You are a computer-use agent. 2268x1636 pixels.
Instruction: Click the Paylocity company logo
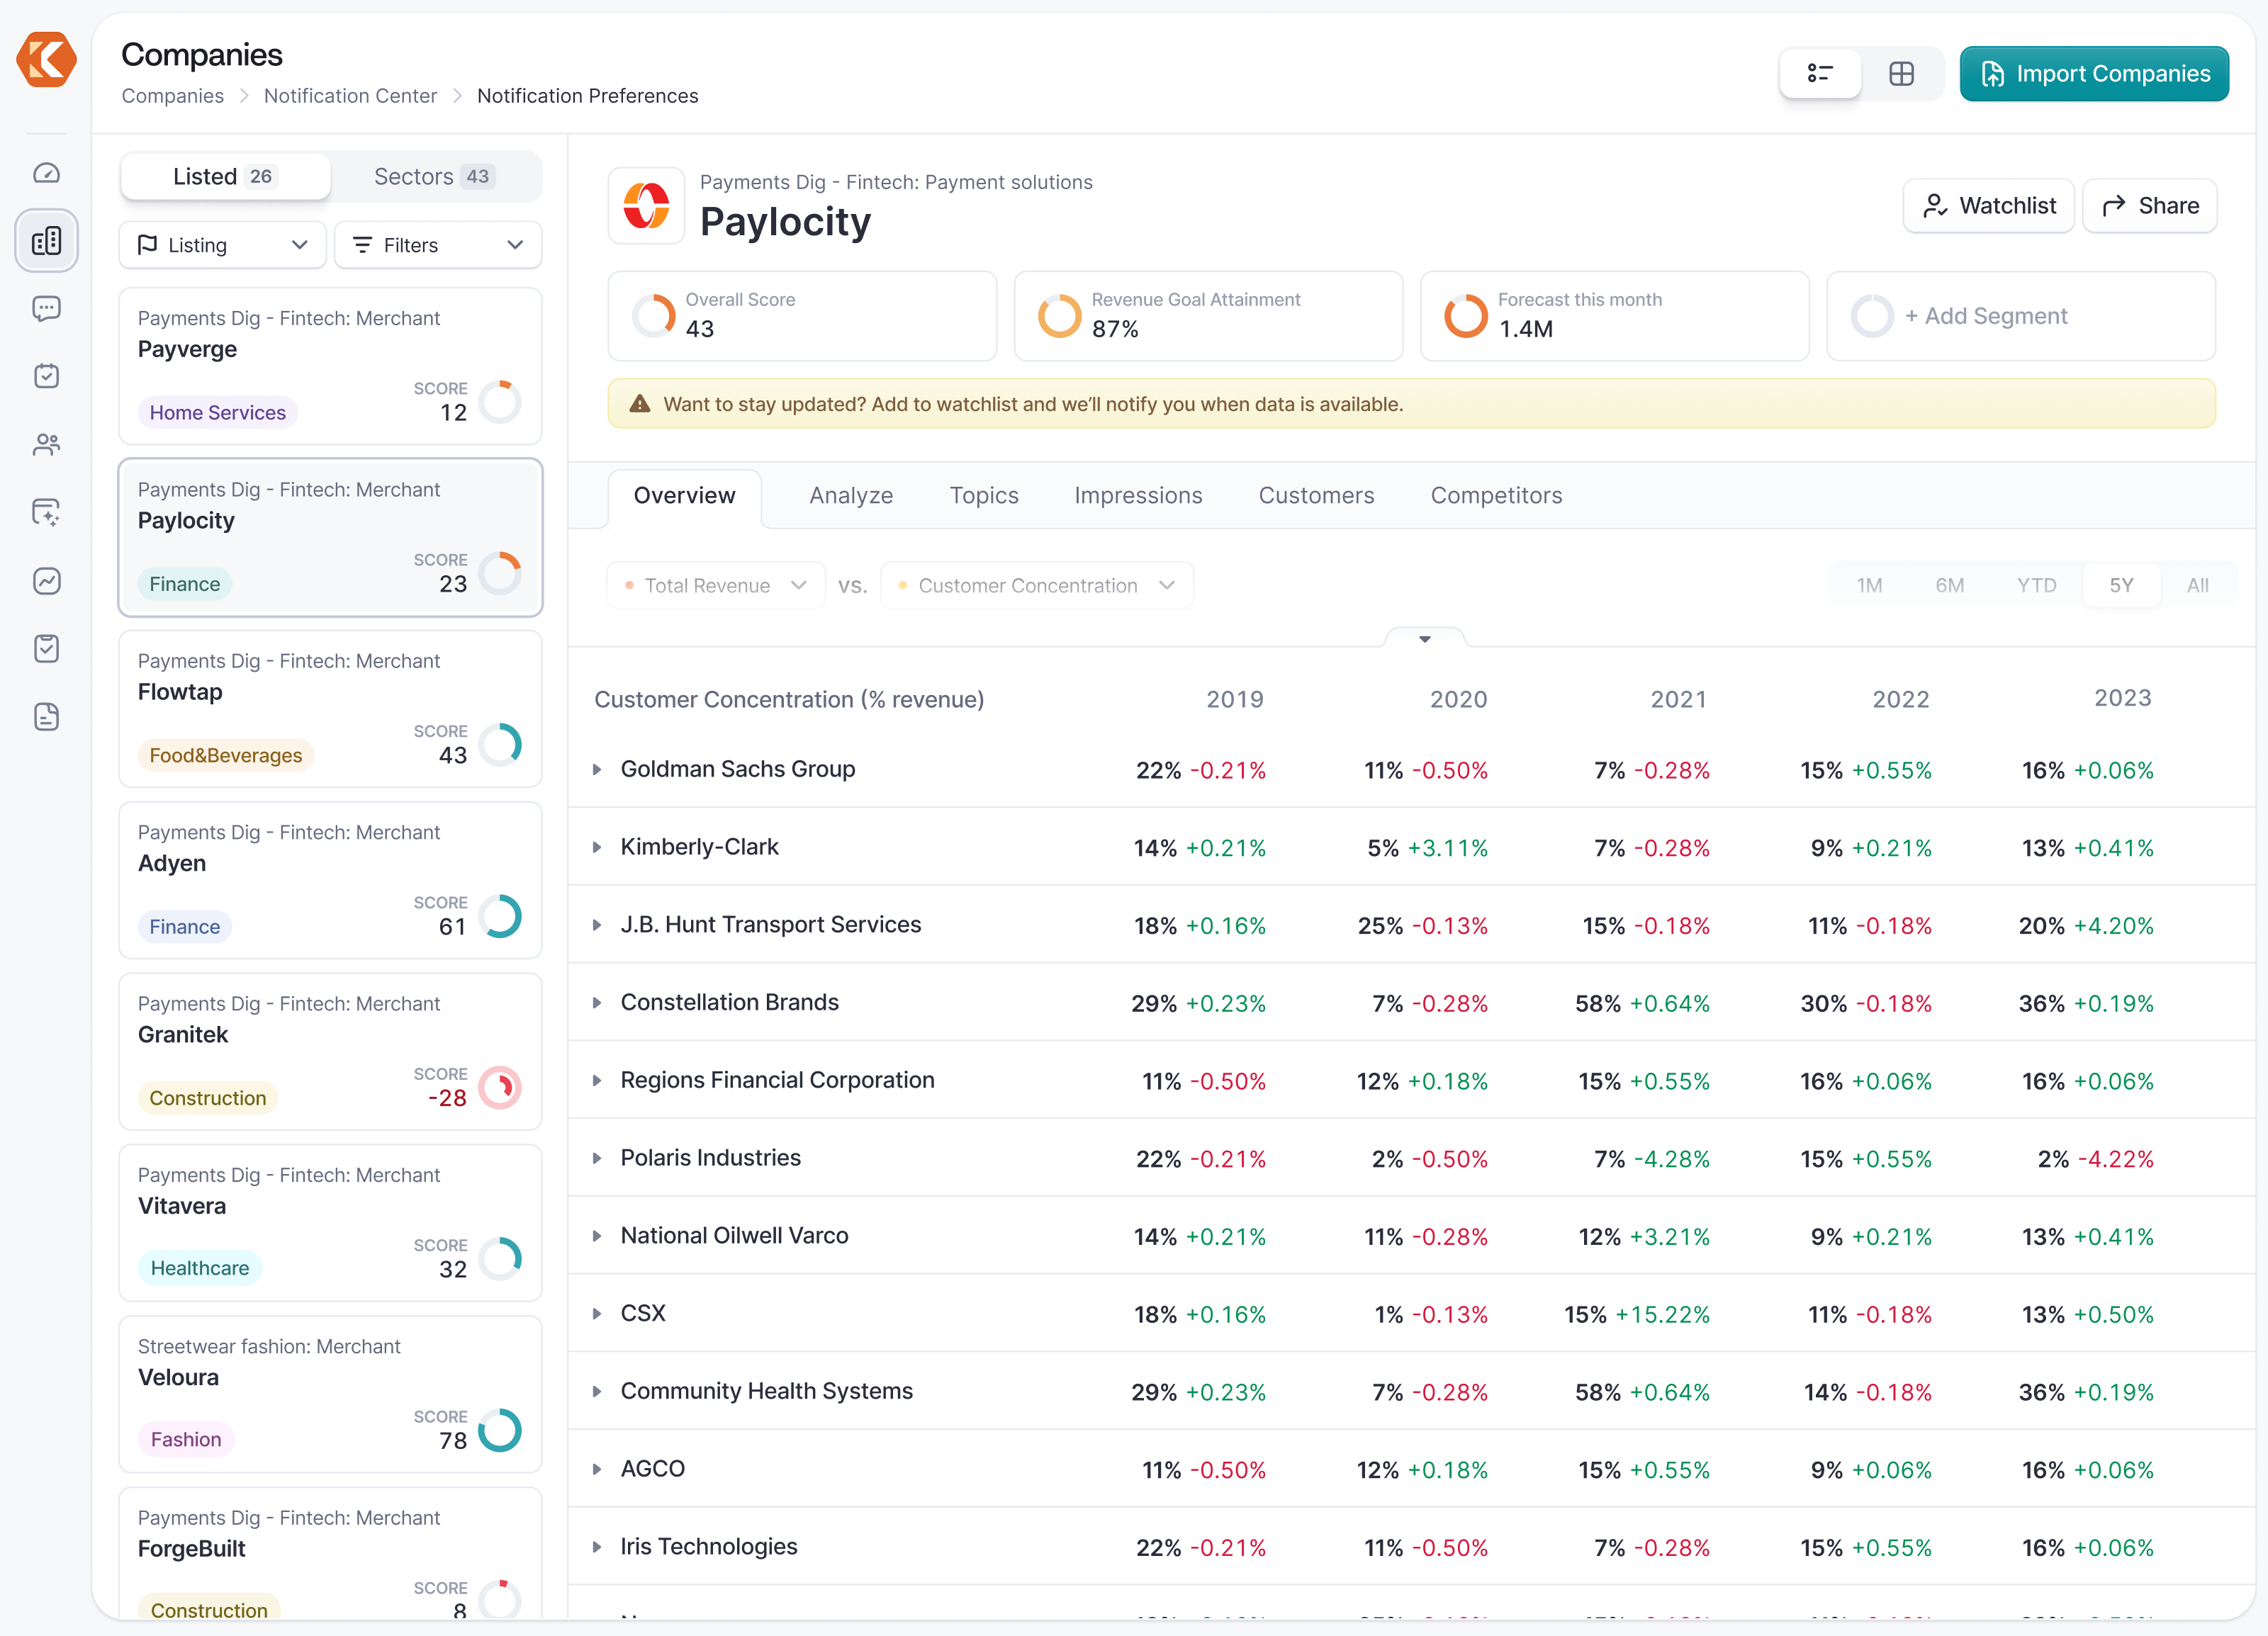[x=646, y=206]
